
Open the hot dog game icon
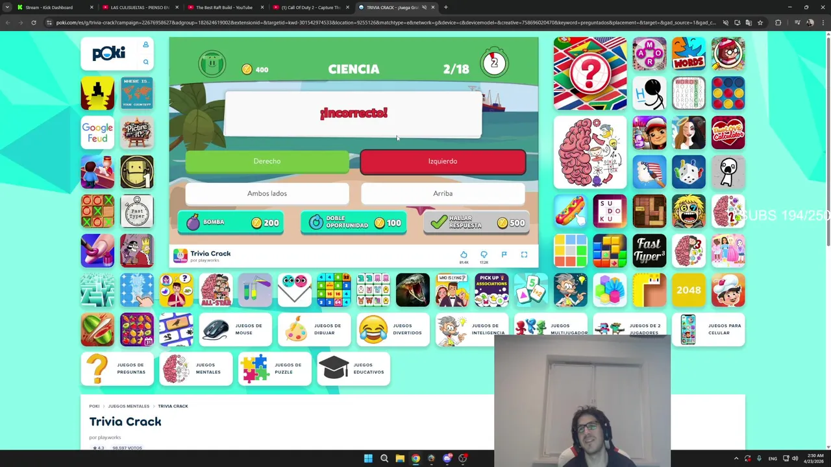[571, 211]
